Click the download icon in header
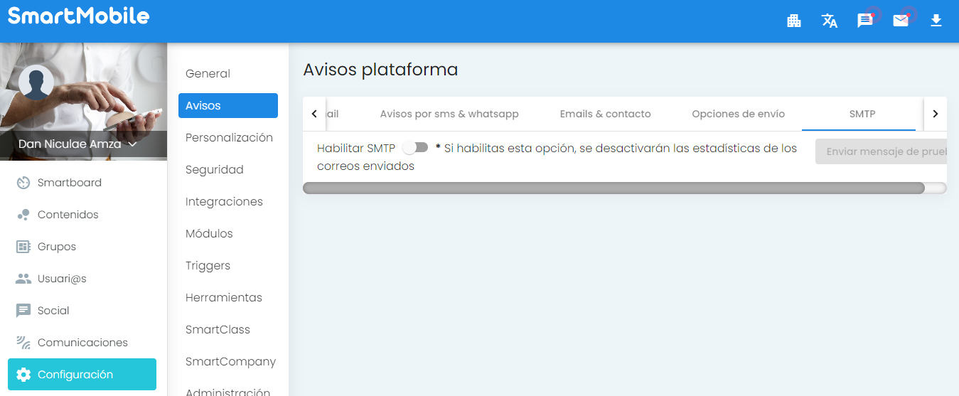Screen dimensions: 959x396 pos(936,21)
